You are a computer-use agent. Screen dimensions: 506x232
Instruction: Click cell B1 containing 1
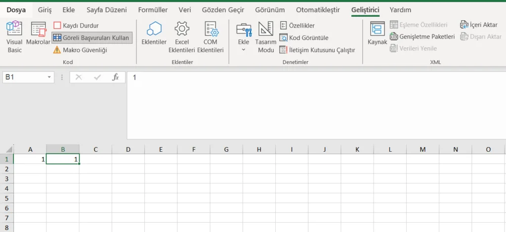63,159
